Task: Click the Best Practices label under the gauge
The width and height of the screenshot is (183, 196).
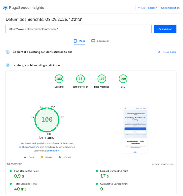Action: pos(102,87)
